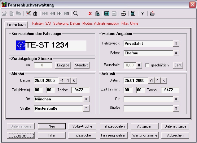Jump to first record in toolbar

click(x=45, y=14)
